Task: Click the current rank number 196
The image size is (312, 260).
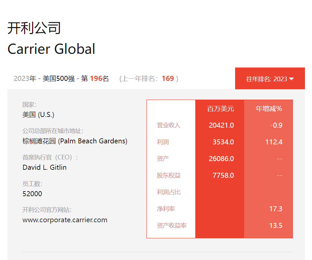Action: click(x=96, y=79)
